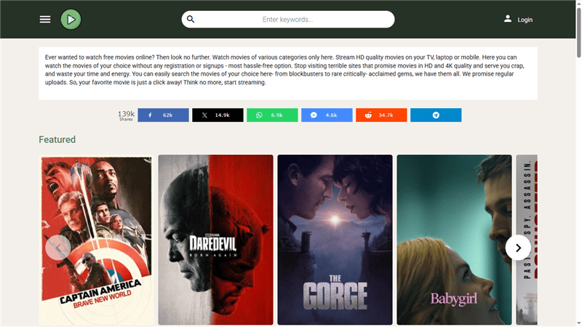Share via Messenger button
This screenshot has height=327, width=582.
327,115
